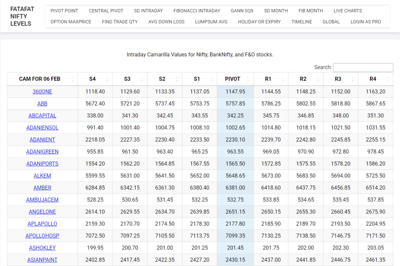Click the sort icon on the R2 column
Screen dimensions: 400x266
coord(317,79)
